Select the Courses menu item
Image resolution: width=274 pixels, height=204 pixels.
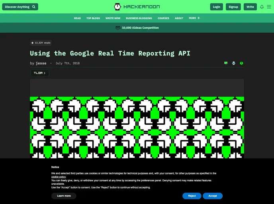click(x=163, y=18)
